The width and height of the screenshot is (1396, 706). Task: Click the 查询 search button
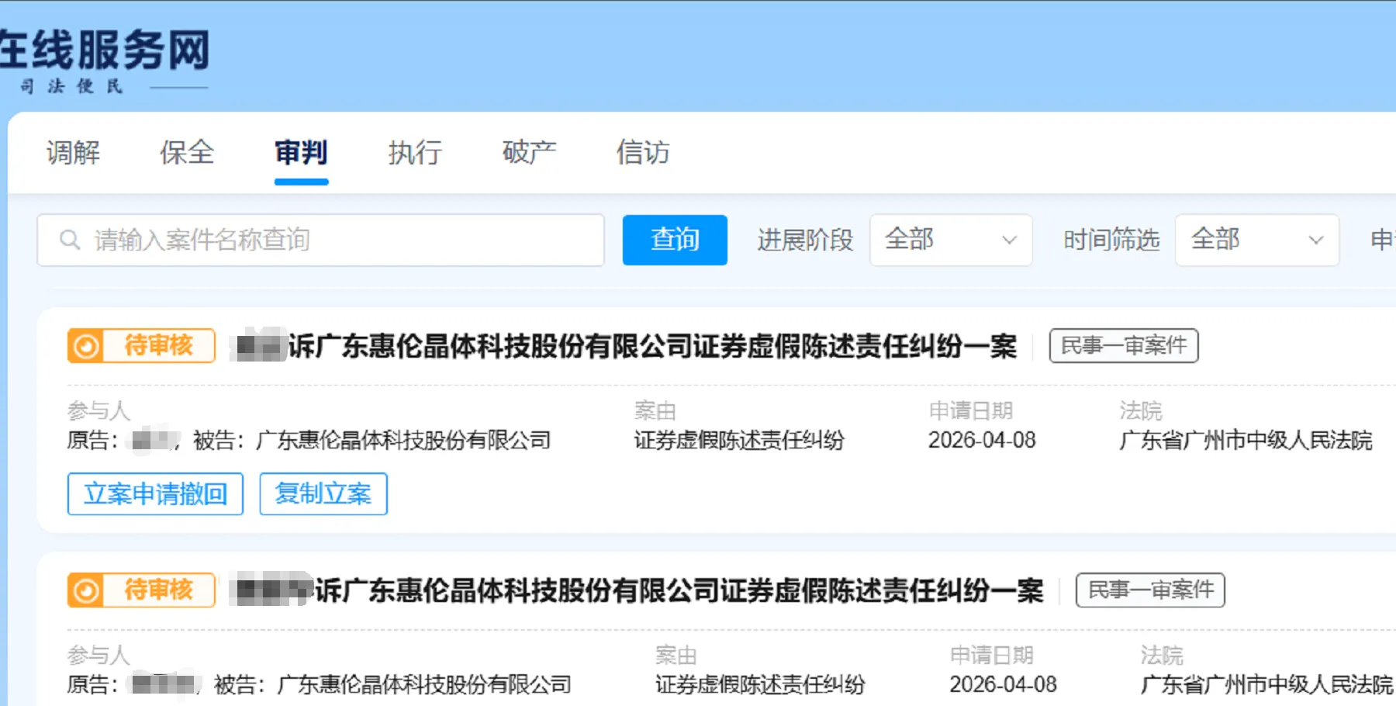tap(674, 241)
